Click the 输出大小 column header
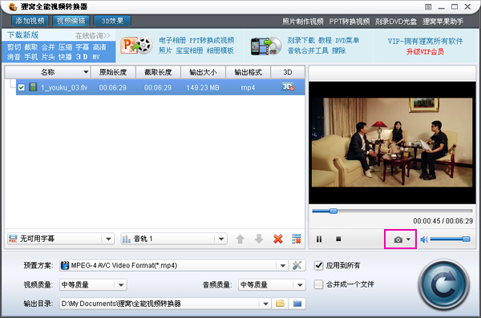 203,72
